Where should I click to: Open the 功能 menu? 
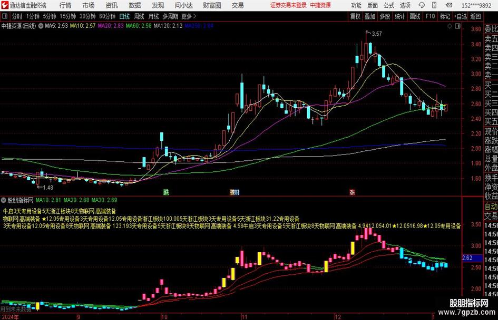tap(356, 5)
